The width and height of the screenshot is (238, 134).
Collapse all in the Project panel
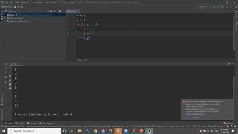55,11
